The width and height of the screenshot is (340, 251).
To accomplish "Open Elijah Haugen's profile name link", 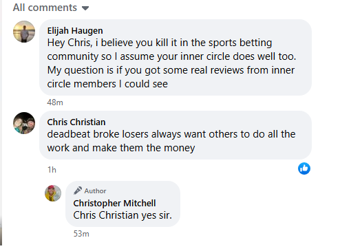I will (x=75, y=31).
